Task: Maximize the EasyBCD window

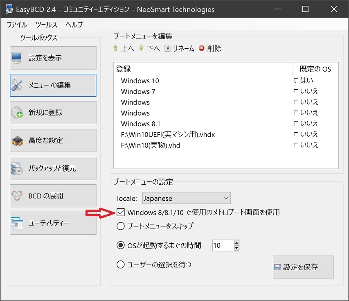Action: tap(305, 9)
